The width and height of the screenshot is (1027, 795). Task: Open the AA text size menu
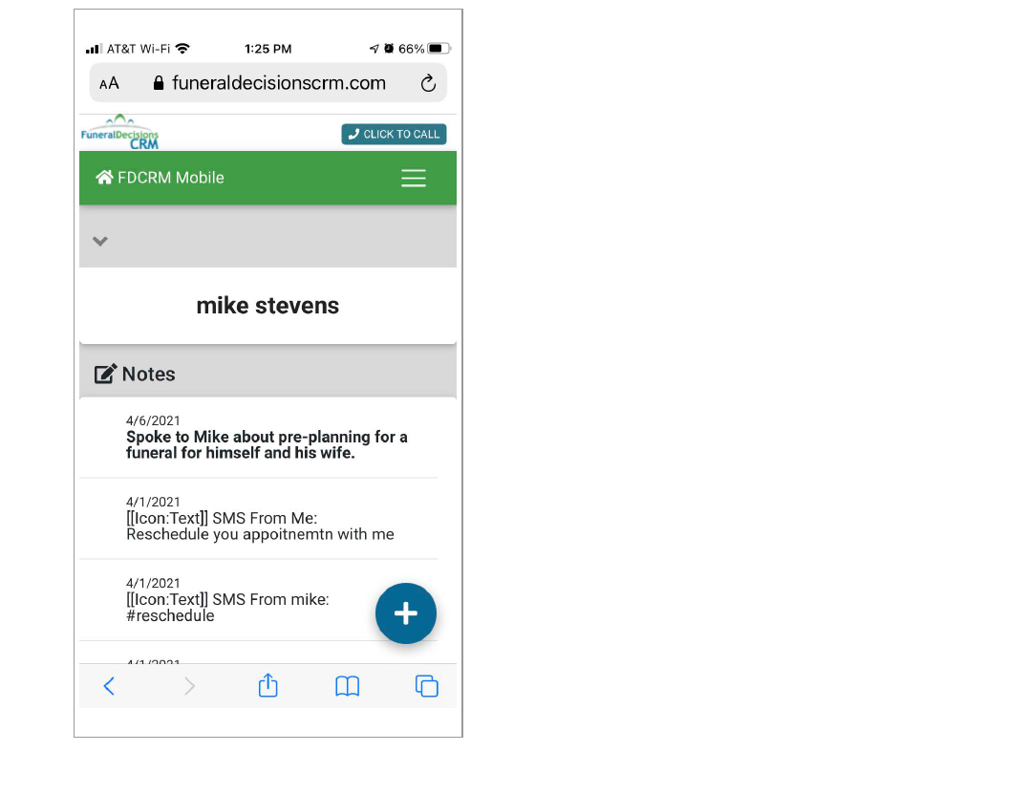coord(110,84)
